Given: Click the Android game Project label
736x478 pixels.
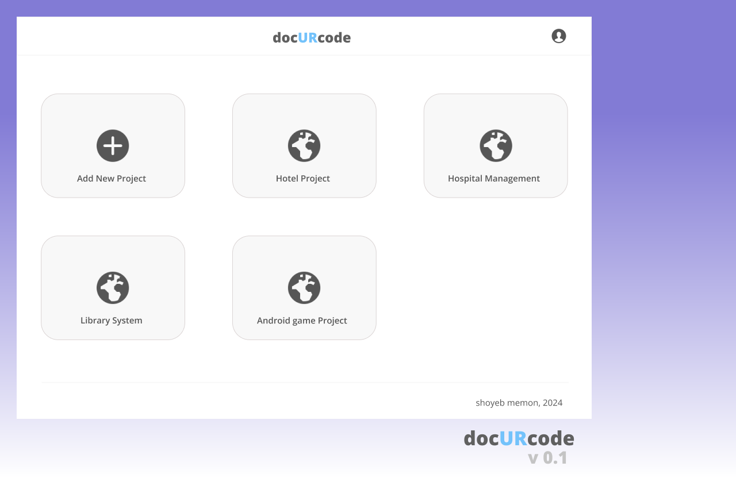Looking at the screenshot, I should 302,320.
